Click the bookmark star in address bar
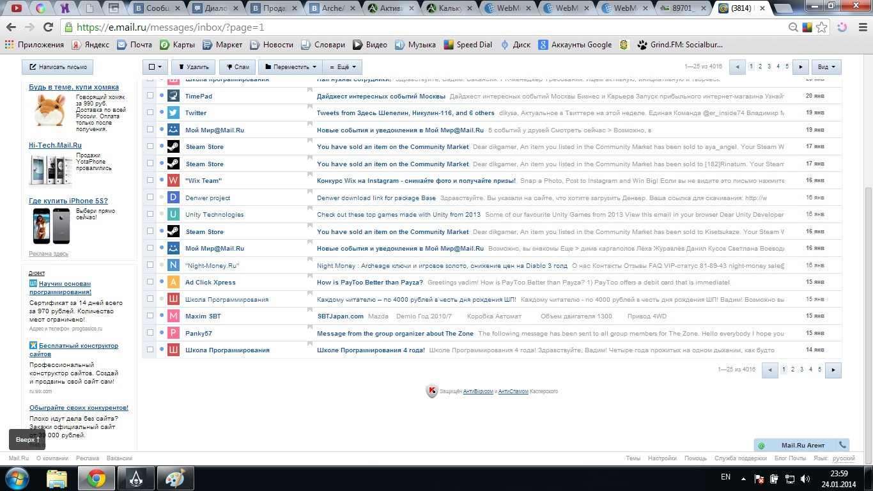Screen dimensions: 873x491 pyautogui.click(x=822, y=27)
